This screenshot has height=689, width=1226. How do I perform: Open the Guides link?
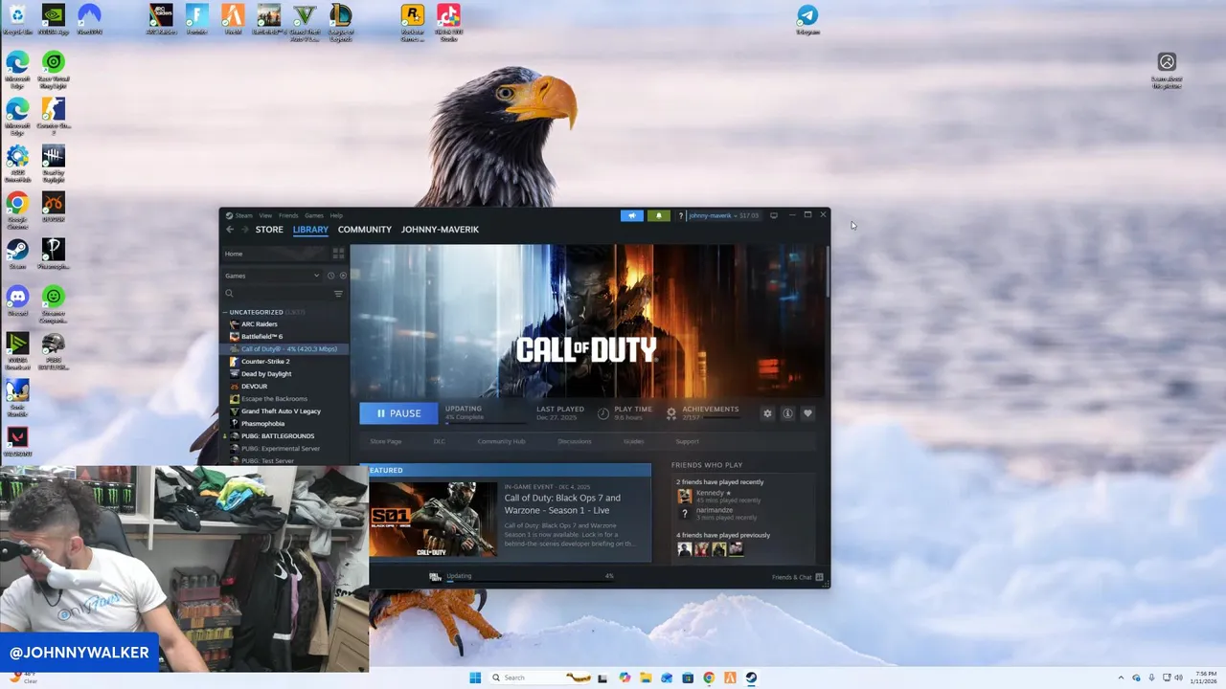coord(634,441)
